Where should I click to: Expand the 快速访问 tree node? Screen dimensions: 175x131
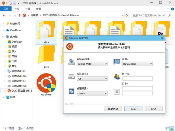pos(3,24)
